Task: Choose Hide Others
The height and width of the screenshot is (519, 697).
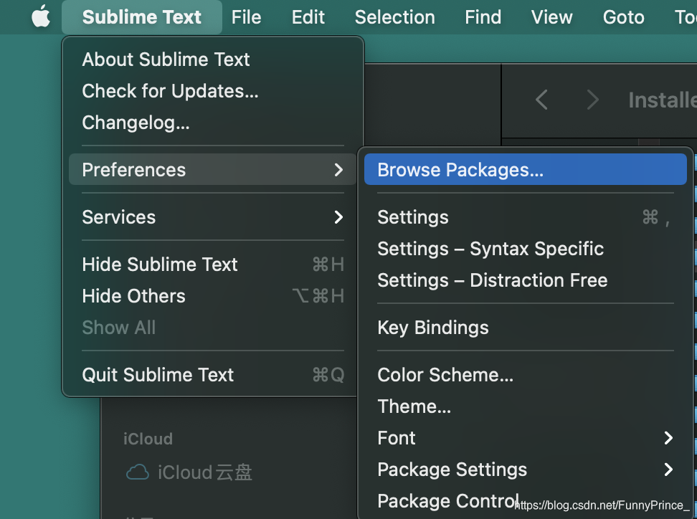Action: click(x=213, y=296)
